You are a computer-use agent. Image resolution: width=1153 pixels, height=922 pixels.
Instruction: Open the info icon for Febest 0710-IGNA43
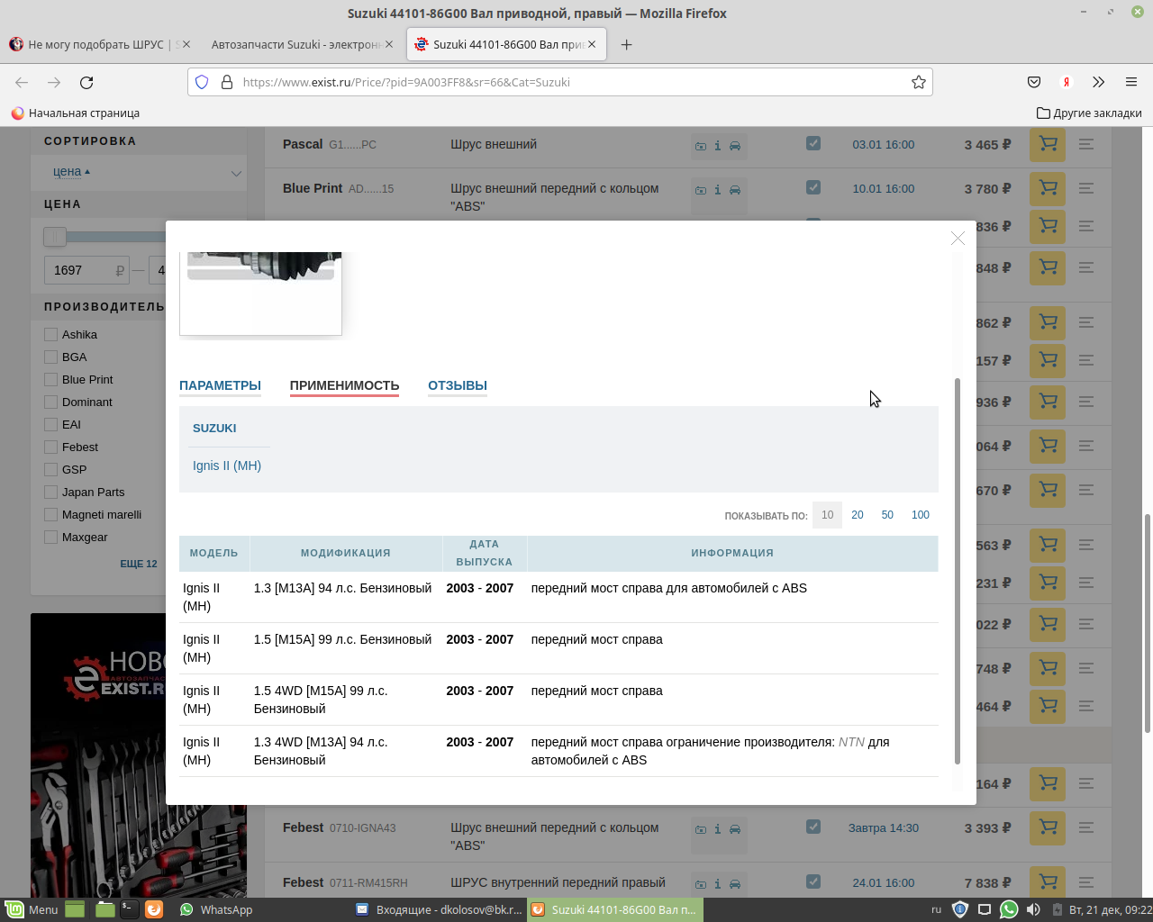717,829
